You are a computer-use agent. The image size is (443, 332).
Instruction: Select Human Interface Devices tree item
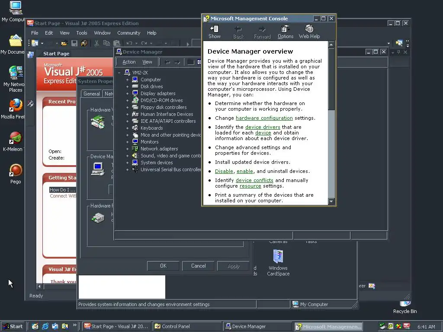pos(167,114)
